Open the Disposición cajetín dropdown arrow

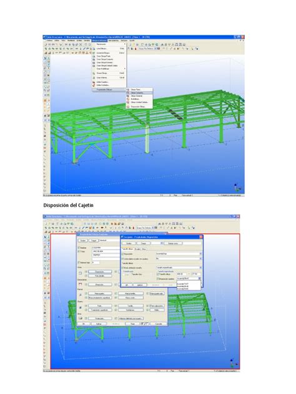coord(200,279)
